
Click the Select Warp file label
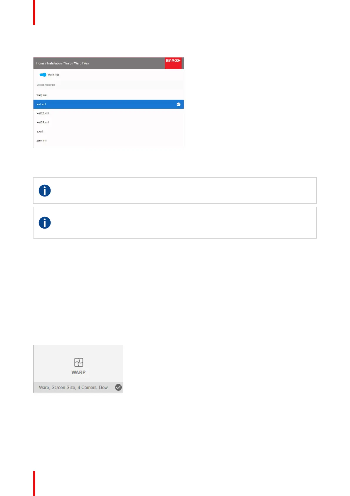[x=46, y=85]
